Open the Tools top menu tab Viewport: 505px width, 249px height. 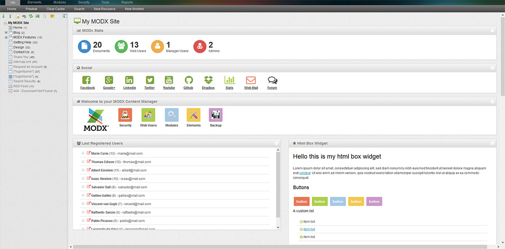click(x=105, y=3)
